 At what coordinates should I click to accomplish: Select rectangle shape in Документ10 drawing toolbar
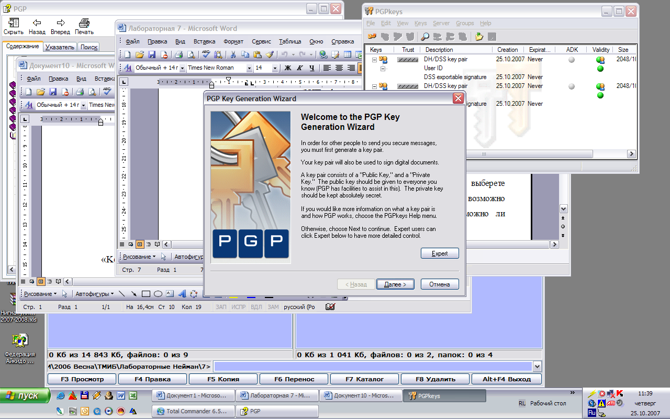[146, 294]
